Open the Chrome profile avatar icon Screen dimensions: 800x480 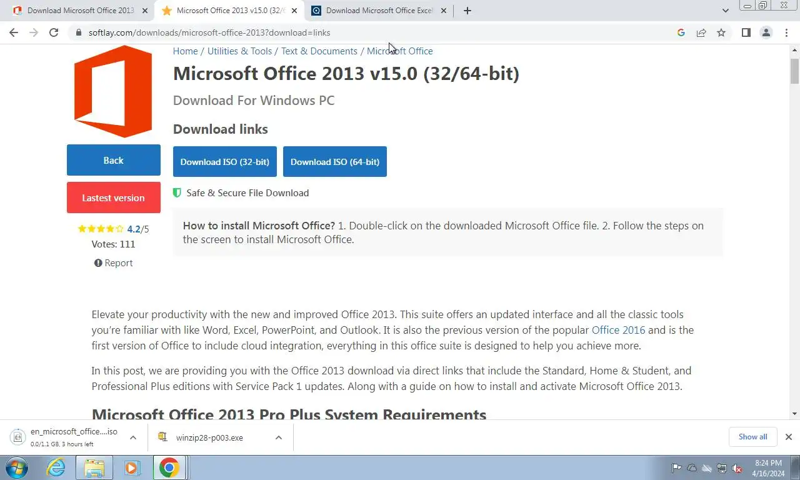point(766,32)
